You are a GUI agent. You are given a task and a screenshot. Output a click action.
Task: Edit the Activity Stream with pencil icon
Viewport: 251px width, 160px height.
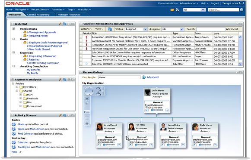tap(60, 115)
